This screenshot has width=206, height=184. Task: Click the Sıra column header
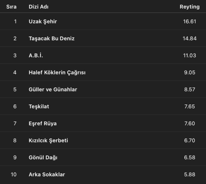pos(11,7)
